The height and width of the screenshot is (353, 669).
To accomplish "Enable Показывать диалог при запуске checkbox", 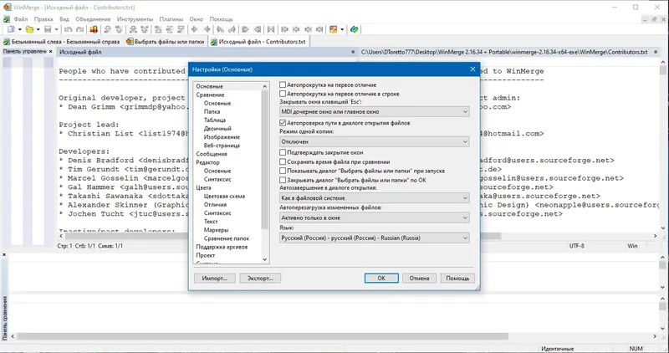I will [x=283, y=171].
